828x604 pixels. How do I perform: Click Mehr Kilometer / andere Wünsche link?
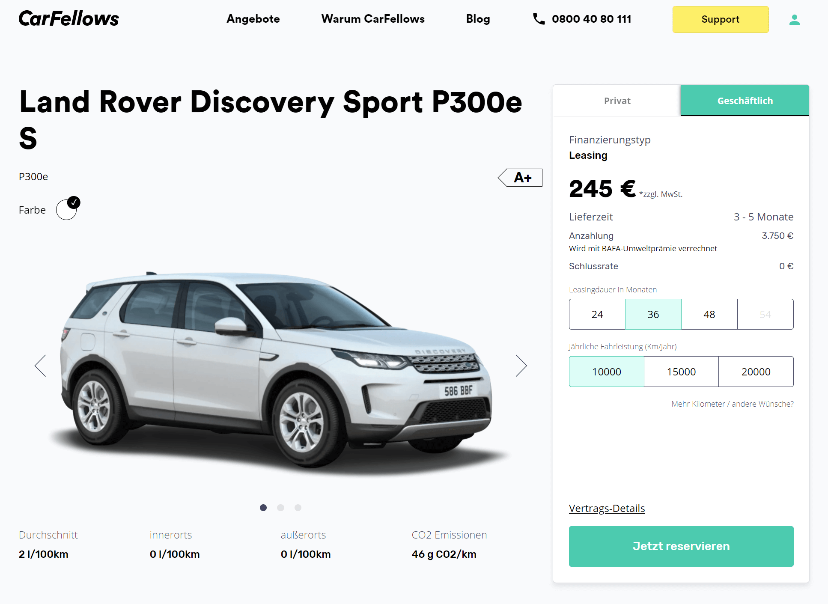732,404
